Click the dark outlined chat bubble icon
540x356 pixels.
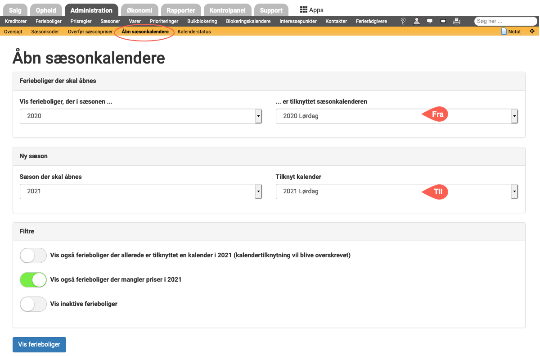[x=443, y=21]
